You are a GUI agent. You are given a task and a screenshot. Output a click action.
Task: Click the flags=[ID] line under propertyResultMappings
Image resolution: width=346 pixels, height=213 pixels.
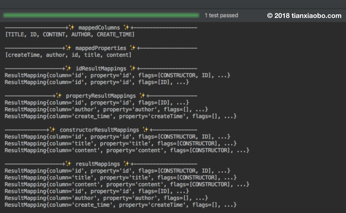[x=97, y=103]
